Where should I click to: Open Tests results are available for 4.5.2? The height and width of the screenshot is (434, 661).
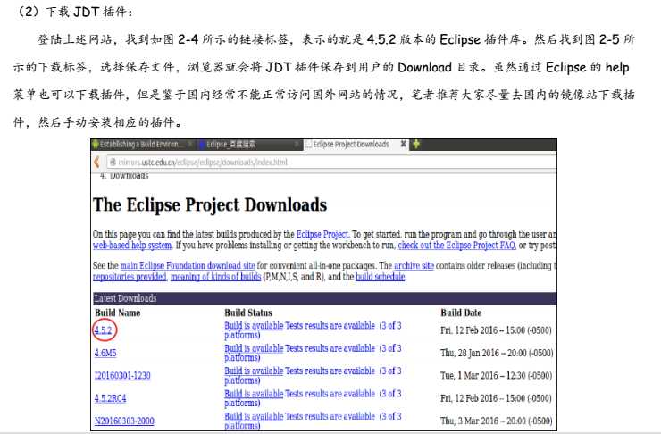[x=330, y=326]
